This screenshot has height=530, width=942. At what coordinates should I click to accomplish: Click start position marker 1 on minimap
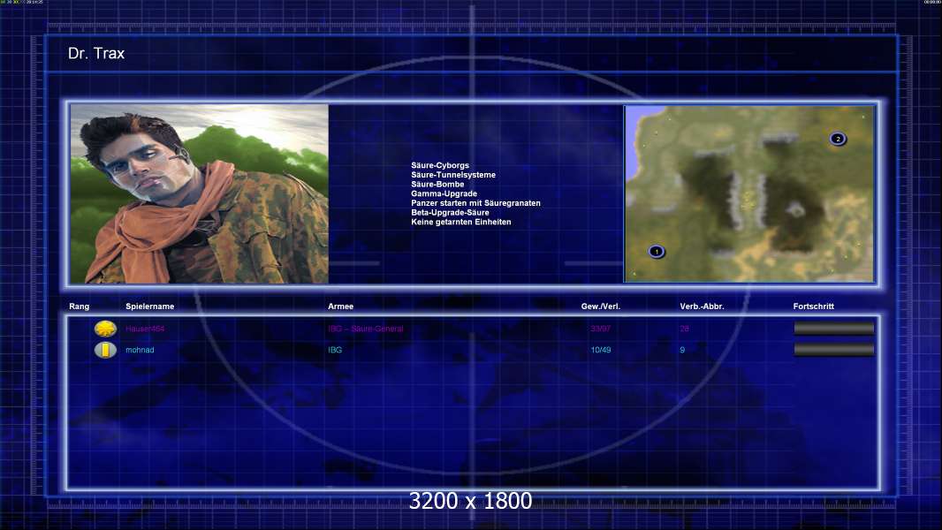[657, 252]
